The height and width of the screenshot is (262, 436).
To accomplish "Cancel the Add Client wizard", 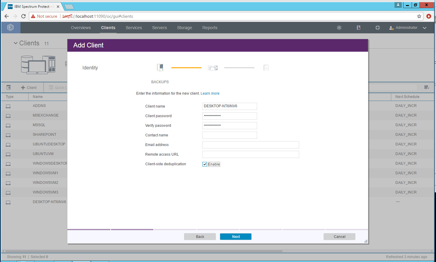I will pos(339,237).
